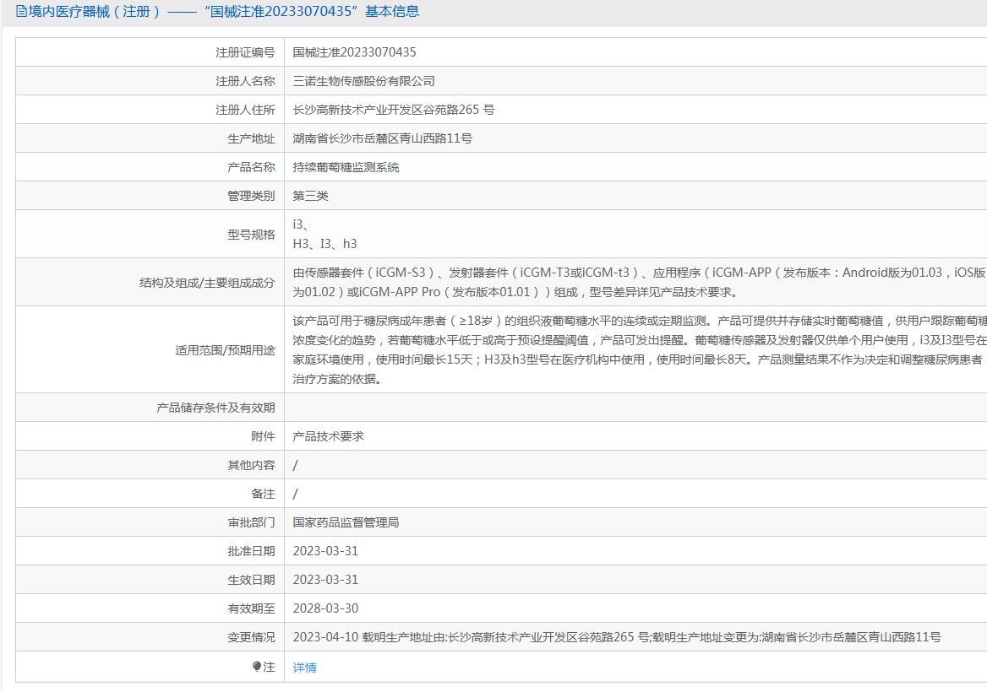Click the registrant address 谷苑路265 号 cell

pos(393,110)
